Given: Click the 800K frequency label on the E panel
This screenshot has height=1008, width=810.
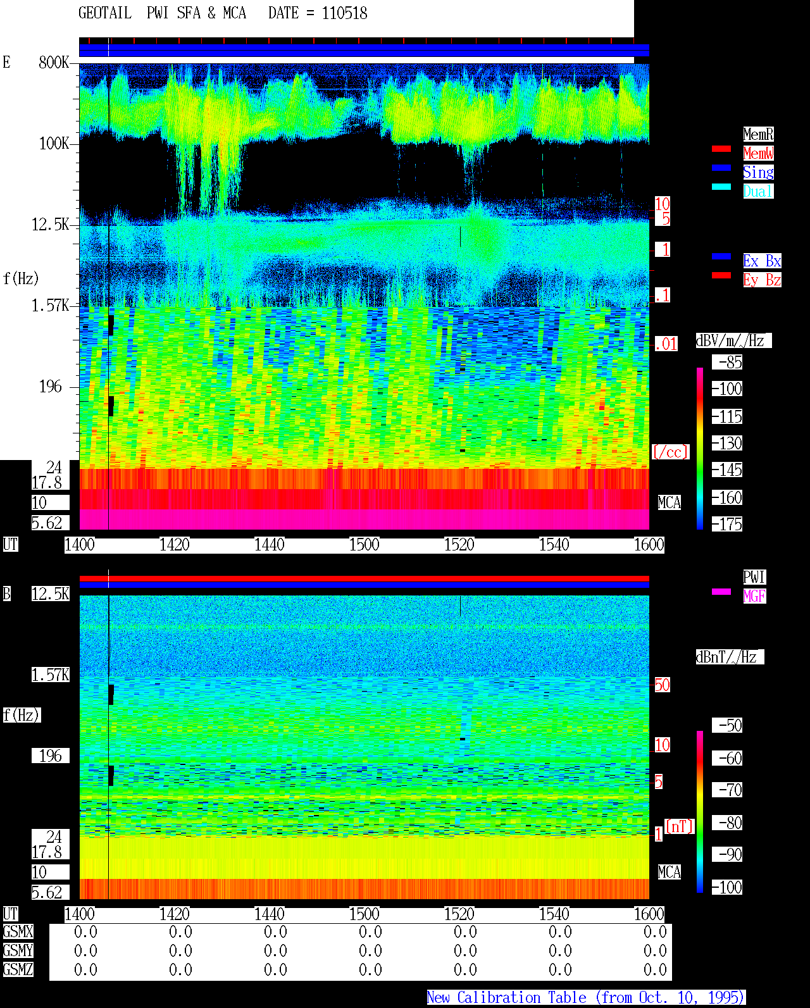Looking at the screenshot, I should pyautogui.click(x=54, y=63).
